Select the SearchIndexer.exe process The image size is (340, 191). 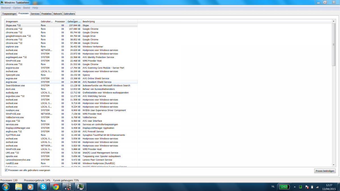(x=71, y=85)
